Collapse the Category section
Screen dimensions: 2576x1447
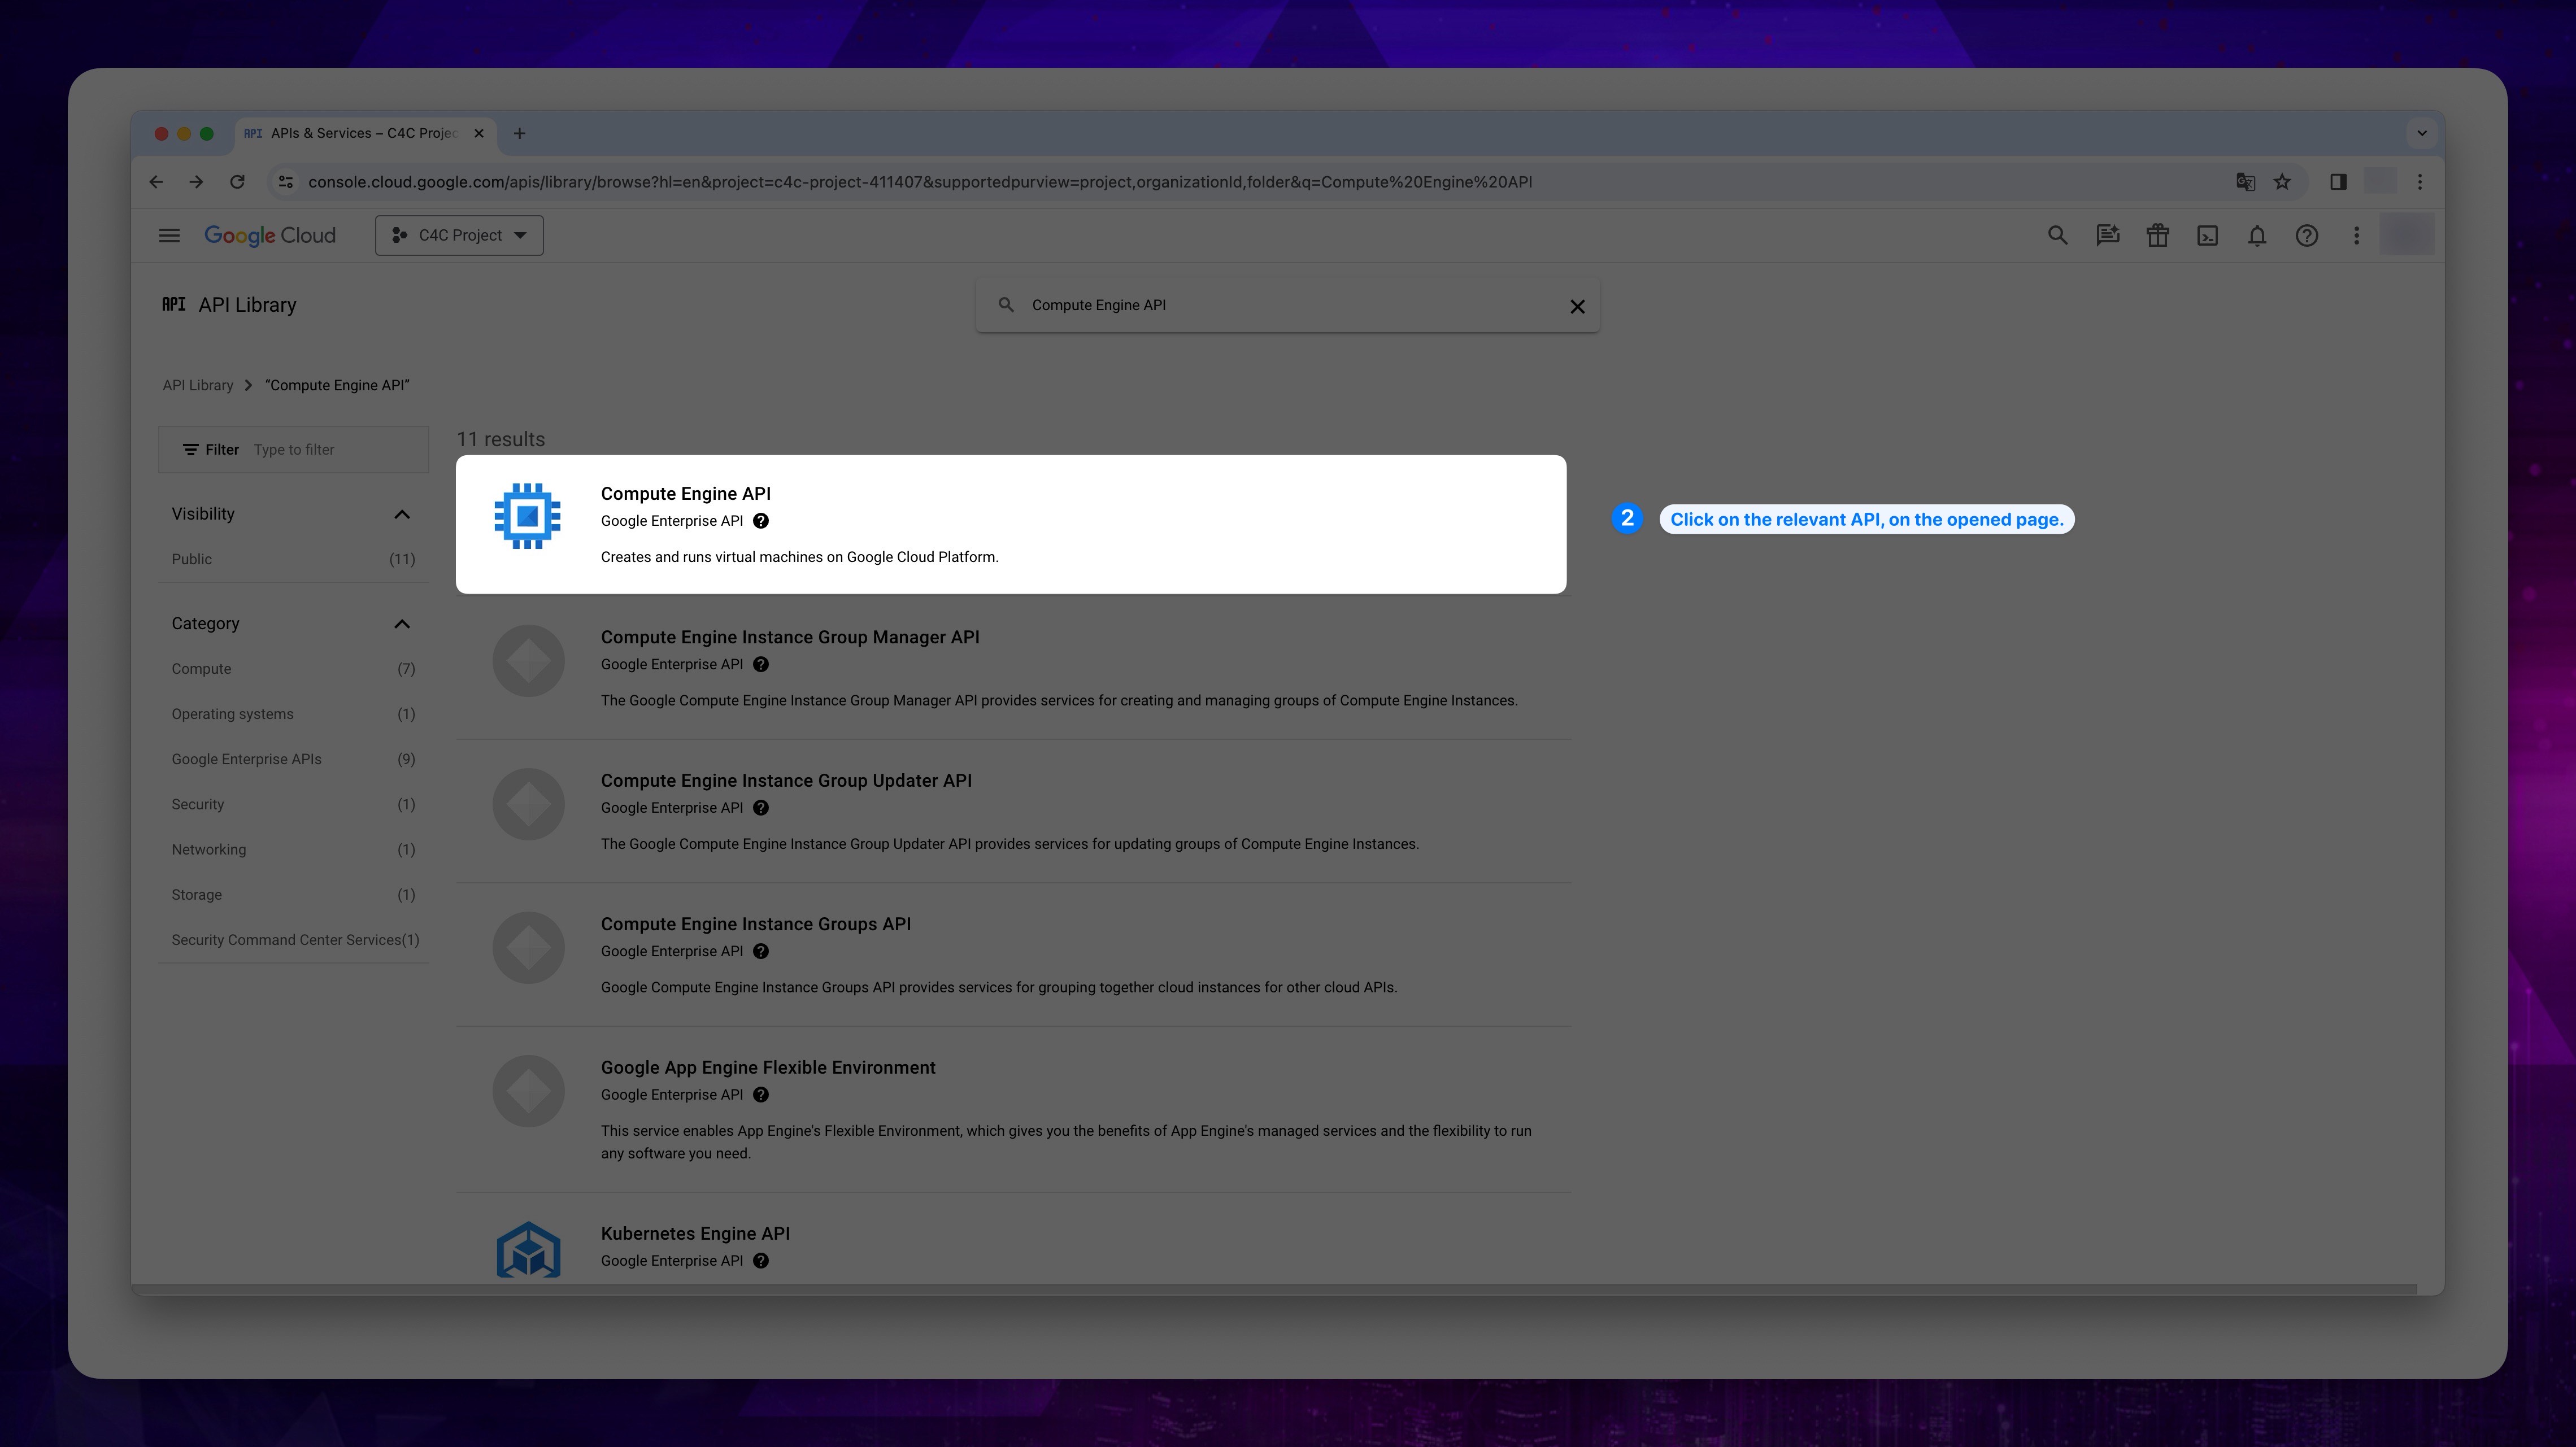point(402,624)
